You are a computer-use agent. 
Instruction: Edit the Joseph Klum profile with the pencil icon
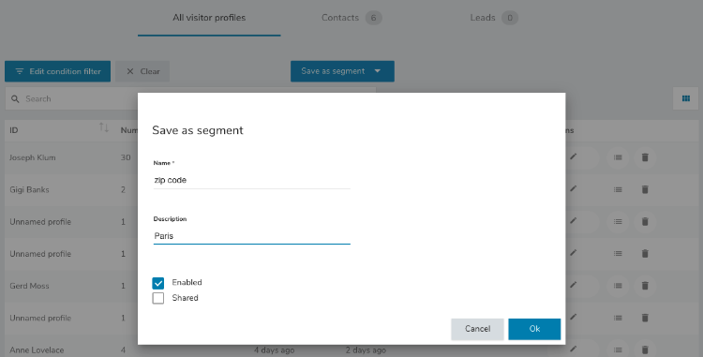[573, 156]
